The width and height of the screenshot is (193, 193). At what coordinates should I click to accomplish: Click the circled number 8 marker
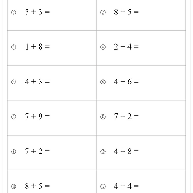tap(103, 117)
